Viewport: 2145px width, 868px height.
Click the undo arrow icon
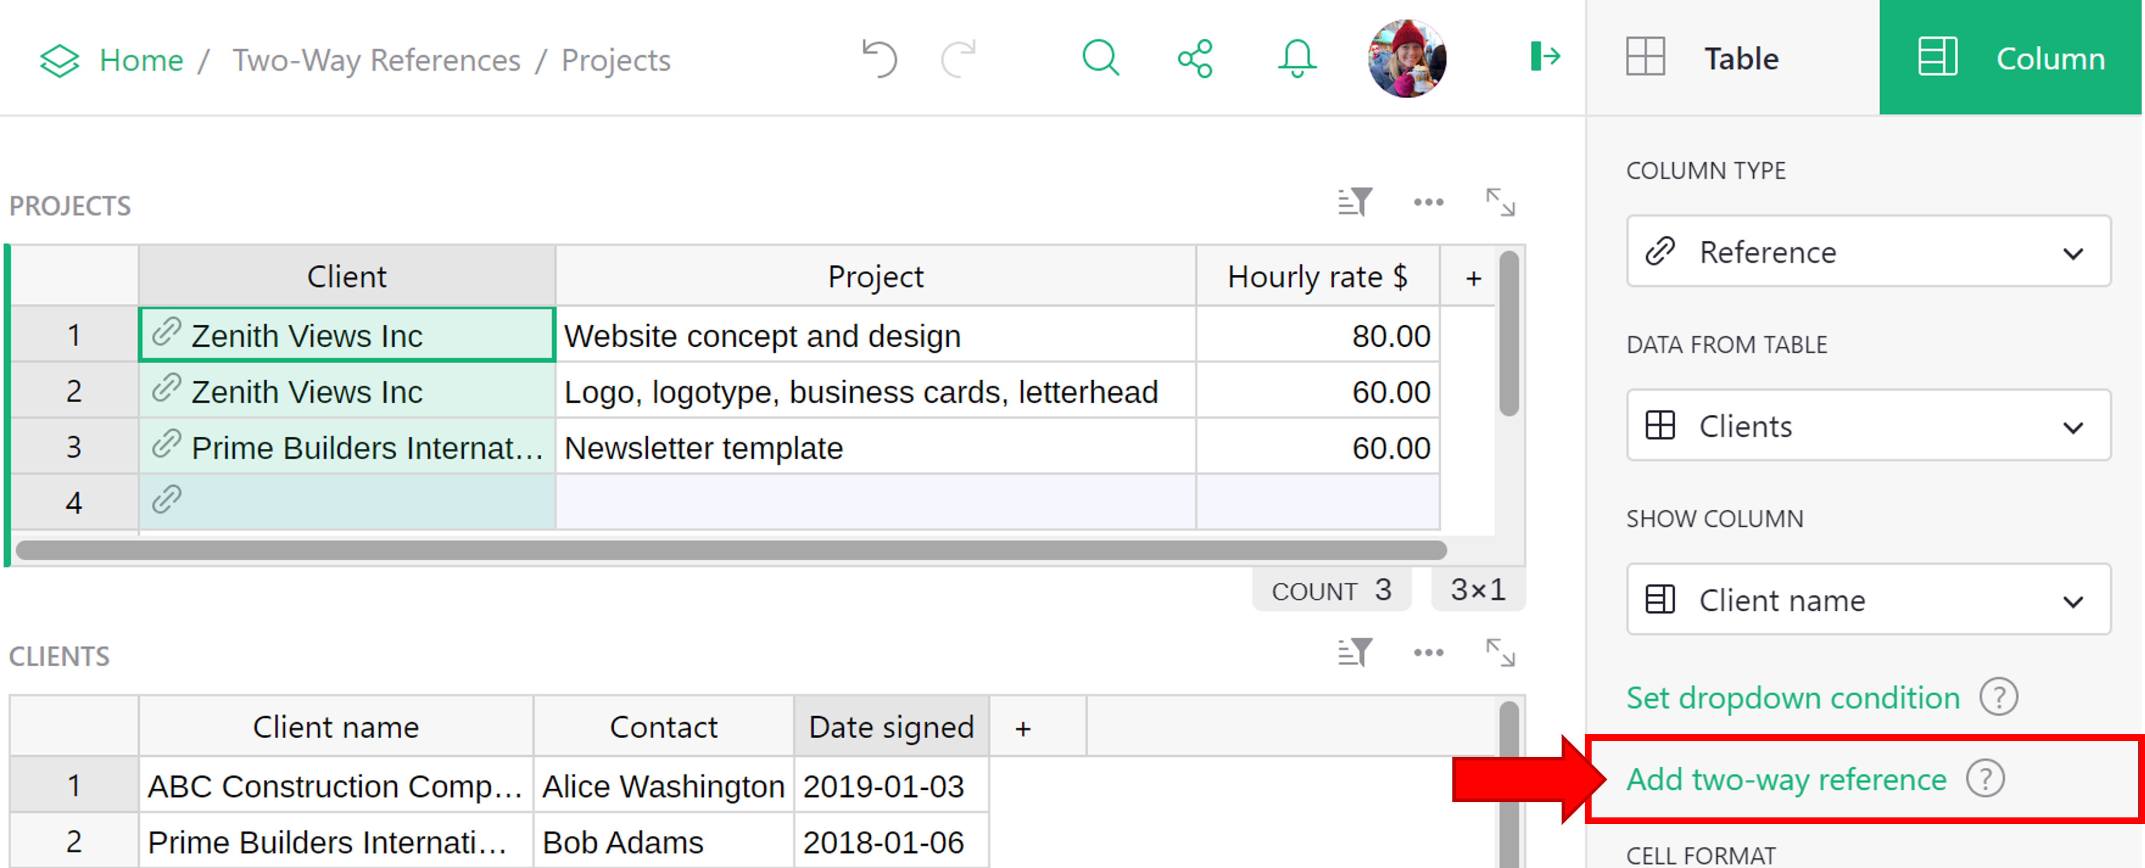pos(880,59)
